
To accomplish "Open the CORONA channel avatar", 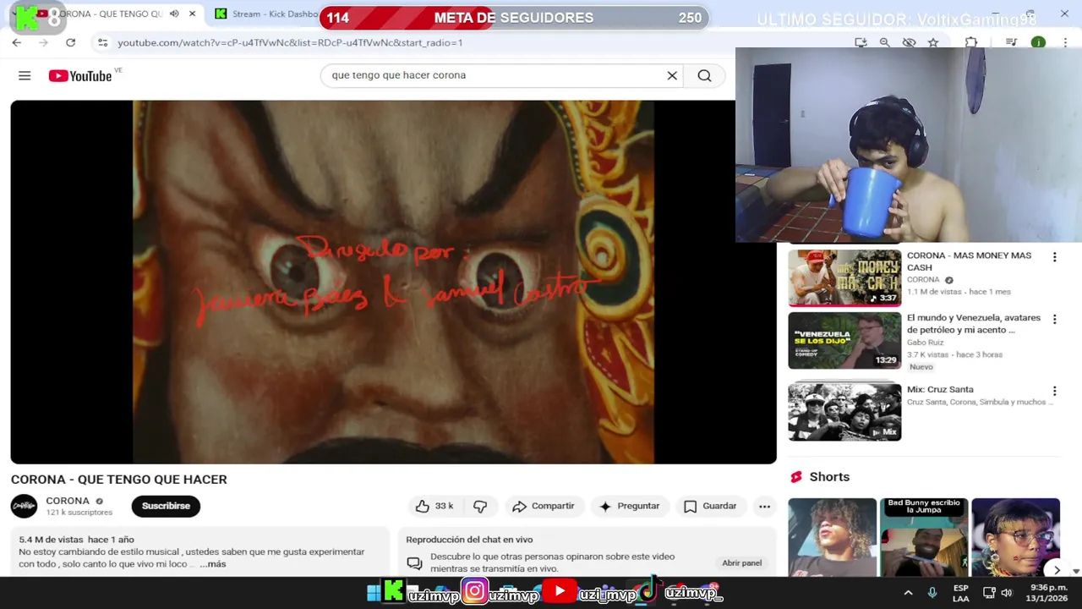I will point(24,506).
